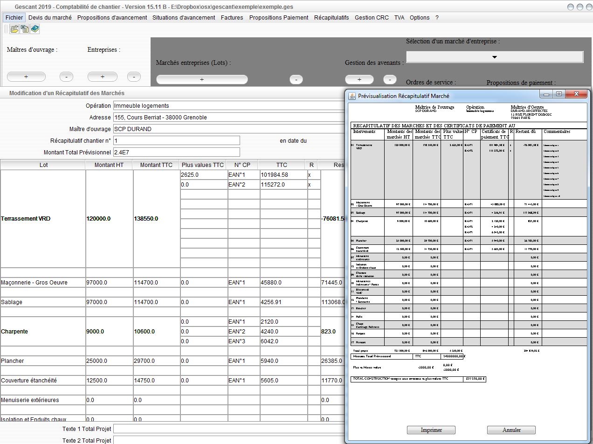
Task: Click the Plus values TTC column header
Action: point(203,165)
